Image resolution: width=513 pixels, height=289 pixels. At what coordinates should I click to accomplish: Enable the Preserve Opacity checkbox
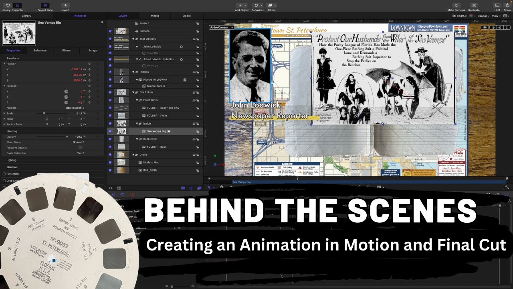click(x=80, y=148)
